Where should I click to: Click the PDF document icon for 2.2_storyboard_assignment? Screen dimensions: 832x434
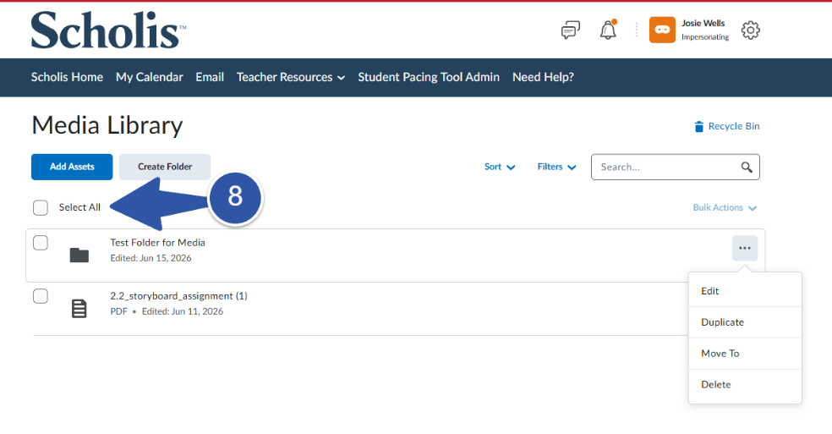79,309
